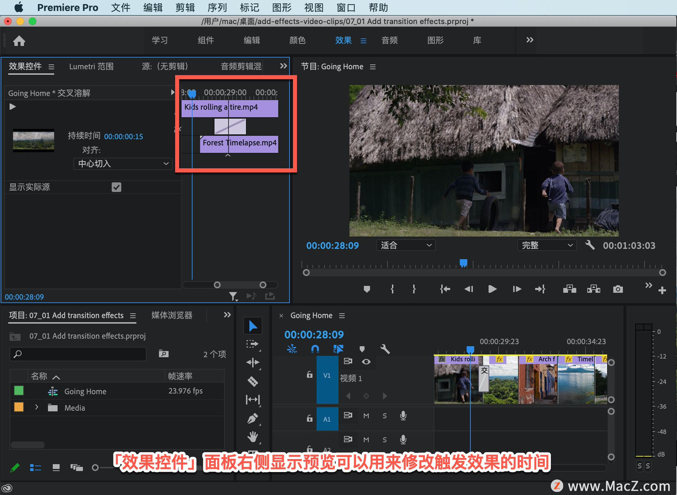Select the Arch clip on V1
The width and height of the screenshot is (677, 495).
point(538,379)
